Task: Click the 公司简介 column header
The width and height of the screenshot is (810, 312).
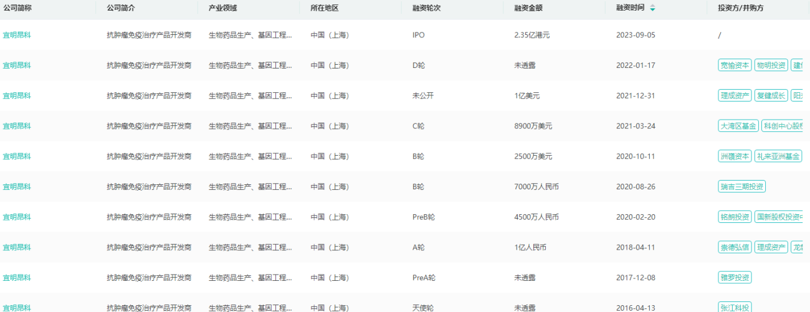Action: (x=121, y=8)
